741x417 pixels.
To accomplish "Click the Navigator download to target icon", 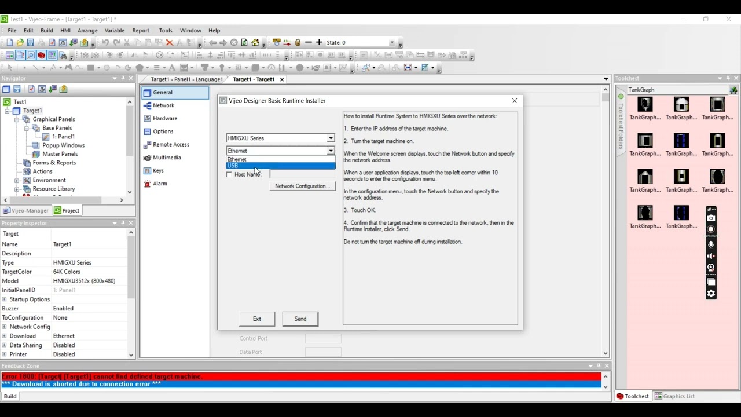I will pos(53,89).
